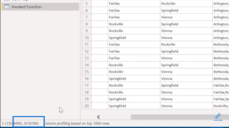Click the '5 COLUMNS, 20 ROWS' status text

(20, 123)
